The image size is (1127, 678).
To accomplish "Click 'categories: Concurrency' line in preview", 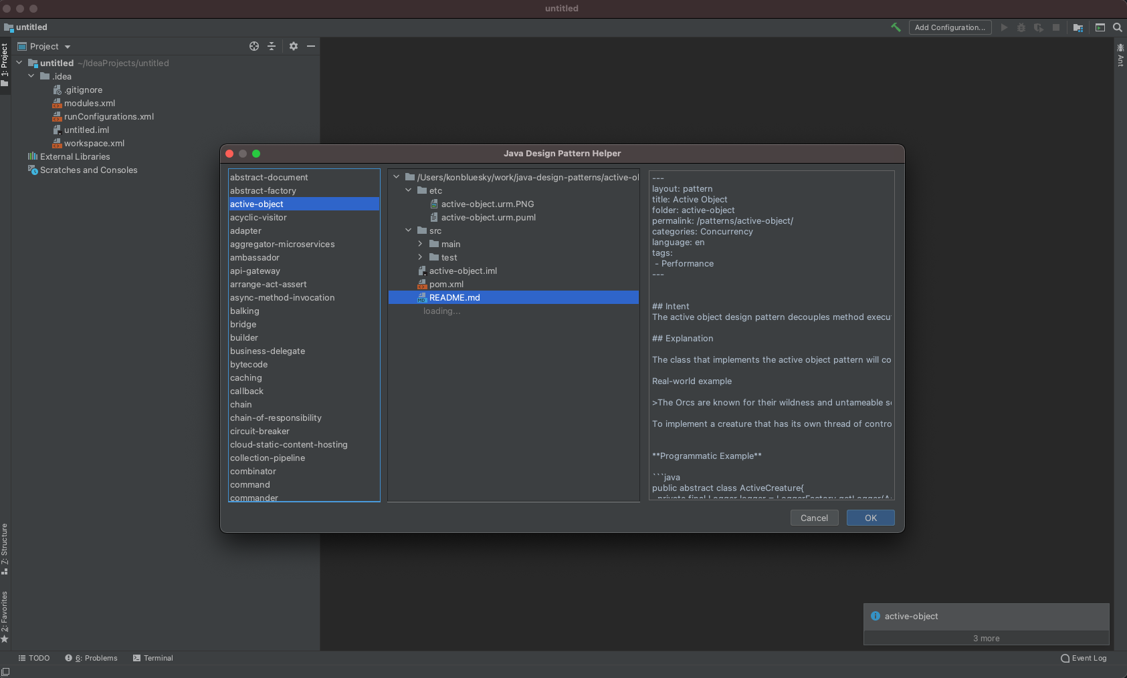I will tap(702, 231).
